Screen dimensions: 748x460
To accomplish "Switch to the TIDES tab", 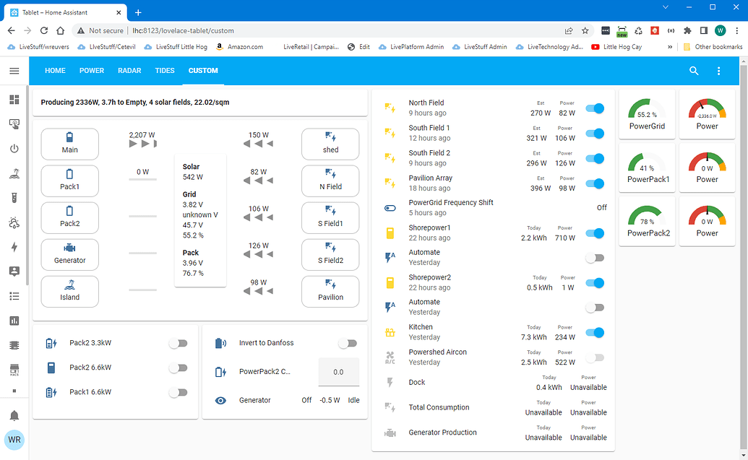I will coord(165,71).
